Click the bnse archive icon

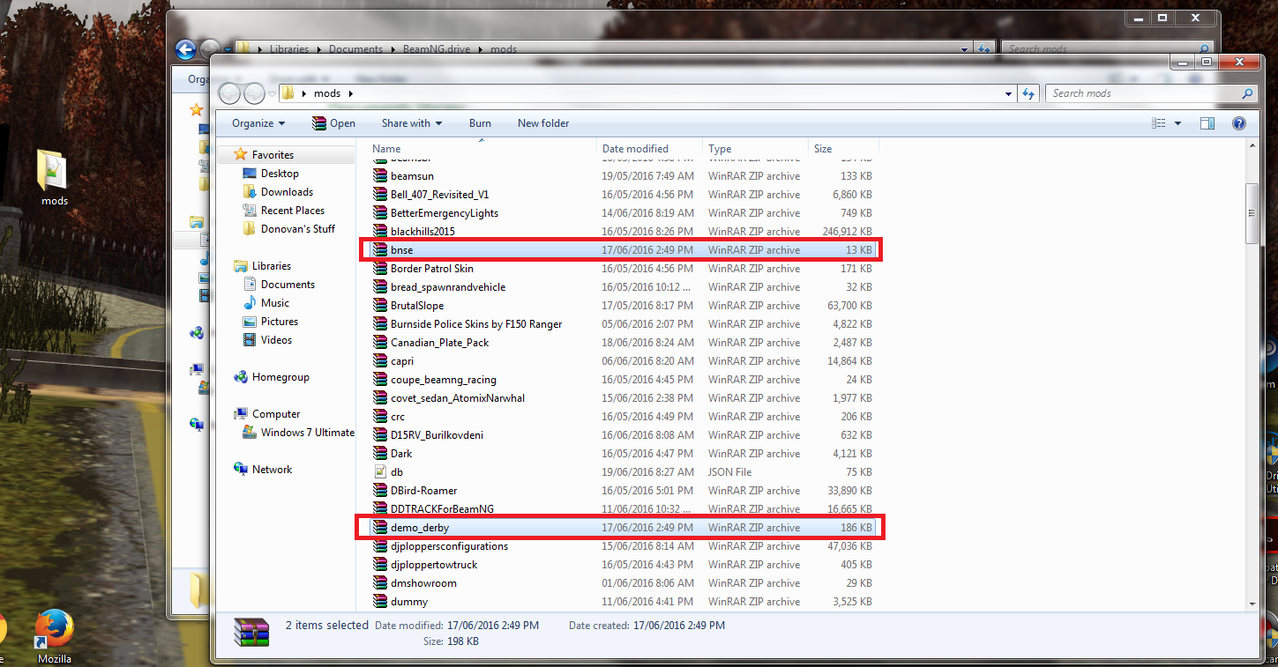[379, 250]
